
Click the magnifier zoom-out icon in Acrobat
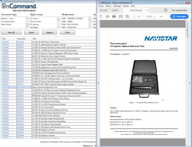[127, 17]
